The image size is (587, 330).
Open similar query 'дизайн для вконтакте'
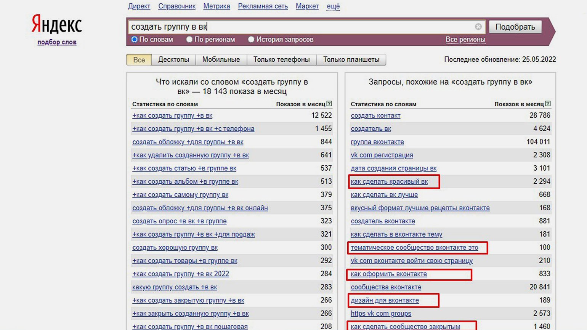pyautogui.click(x=385, y=300)
